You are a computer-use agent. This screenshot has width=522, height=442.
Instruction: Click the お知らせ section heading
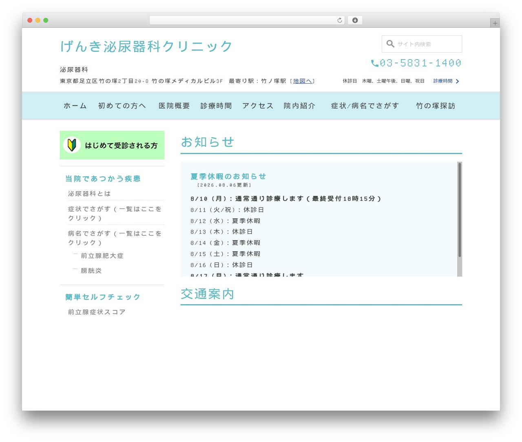[x=207, y=142]
